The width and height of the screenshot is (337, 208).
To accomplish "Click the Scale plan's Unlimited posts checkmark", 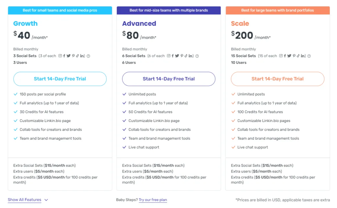I will click(233, 94).
